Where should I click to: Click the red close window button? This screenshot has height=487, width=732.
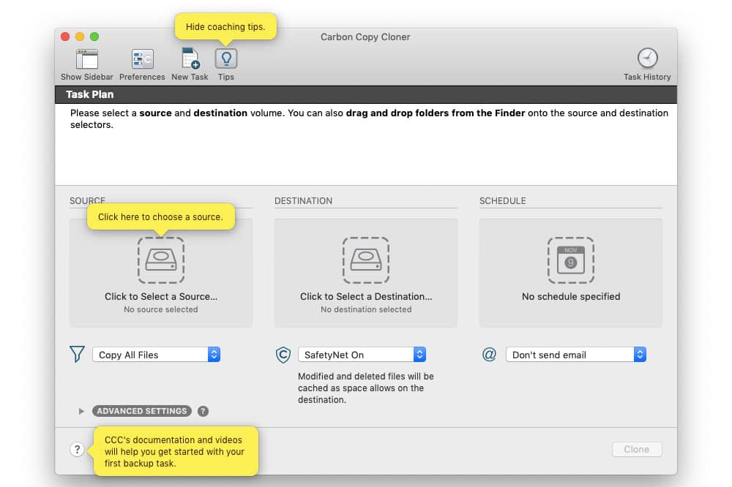(x=65, y=37)
